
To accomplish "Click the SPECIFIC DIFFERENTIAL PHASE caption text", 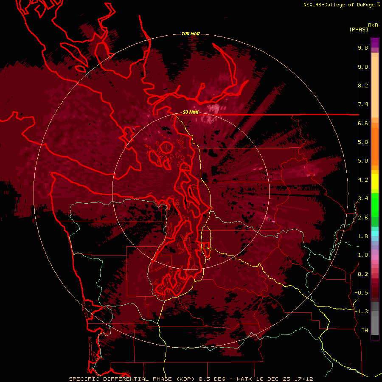I will coord(120,379).
